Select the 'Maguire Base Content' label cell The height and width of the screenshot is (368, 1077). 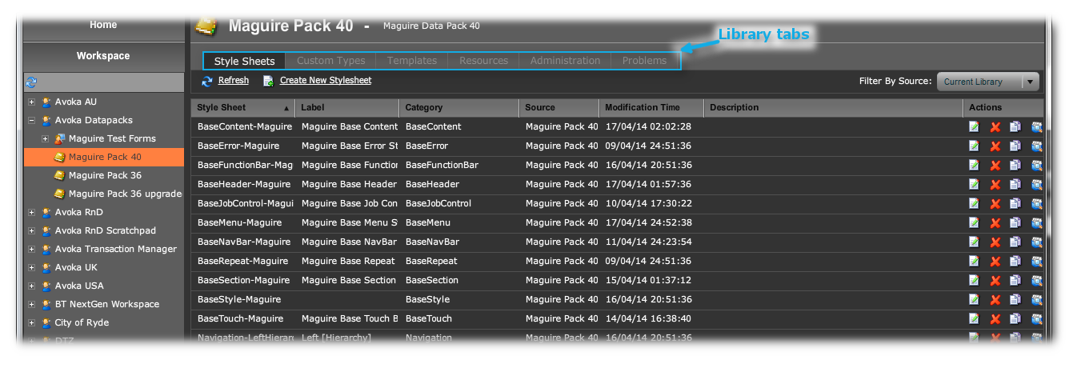[x=350, y=126]
